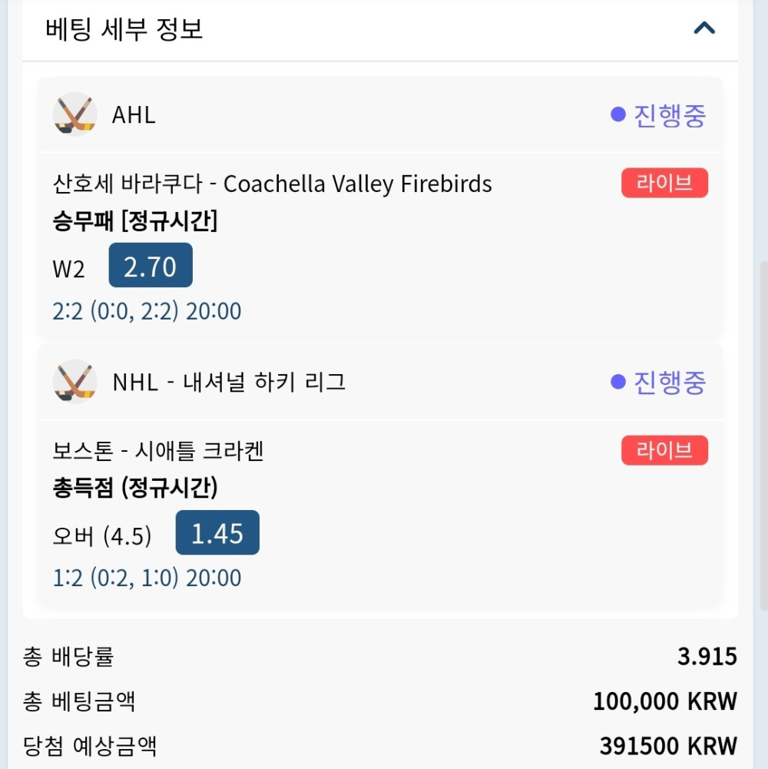Viewport: 768px width, 769px height.
Task: Click the NHL - 내셔널 하키 리그 league name
Action: (x=229, y=382)
